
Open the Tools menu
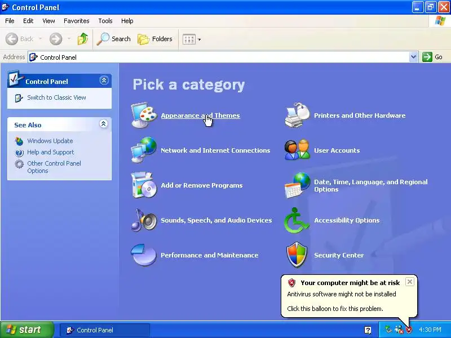coord(105,21)
